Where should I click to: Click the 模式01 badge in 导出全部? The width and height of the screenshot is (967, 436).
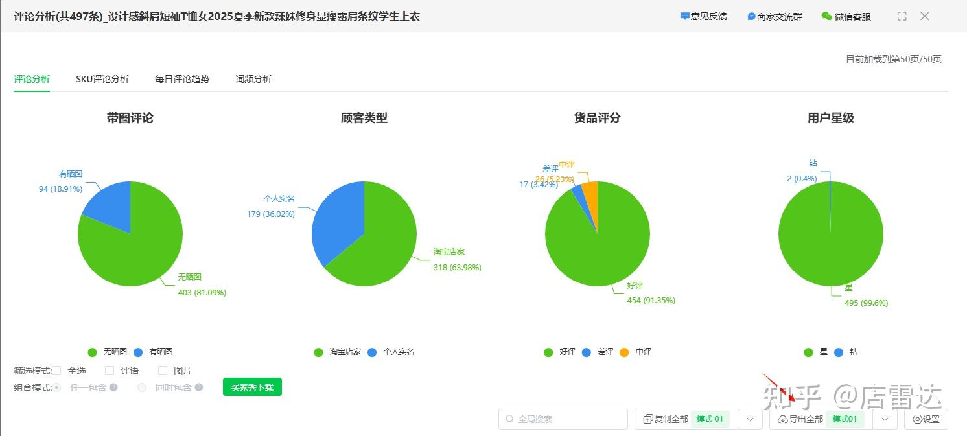coord(845,419)
